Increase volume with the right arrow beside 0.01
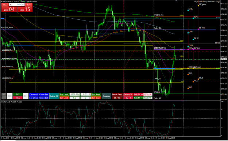Viewport: 228px width, 141px height. (23, 4)
